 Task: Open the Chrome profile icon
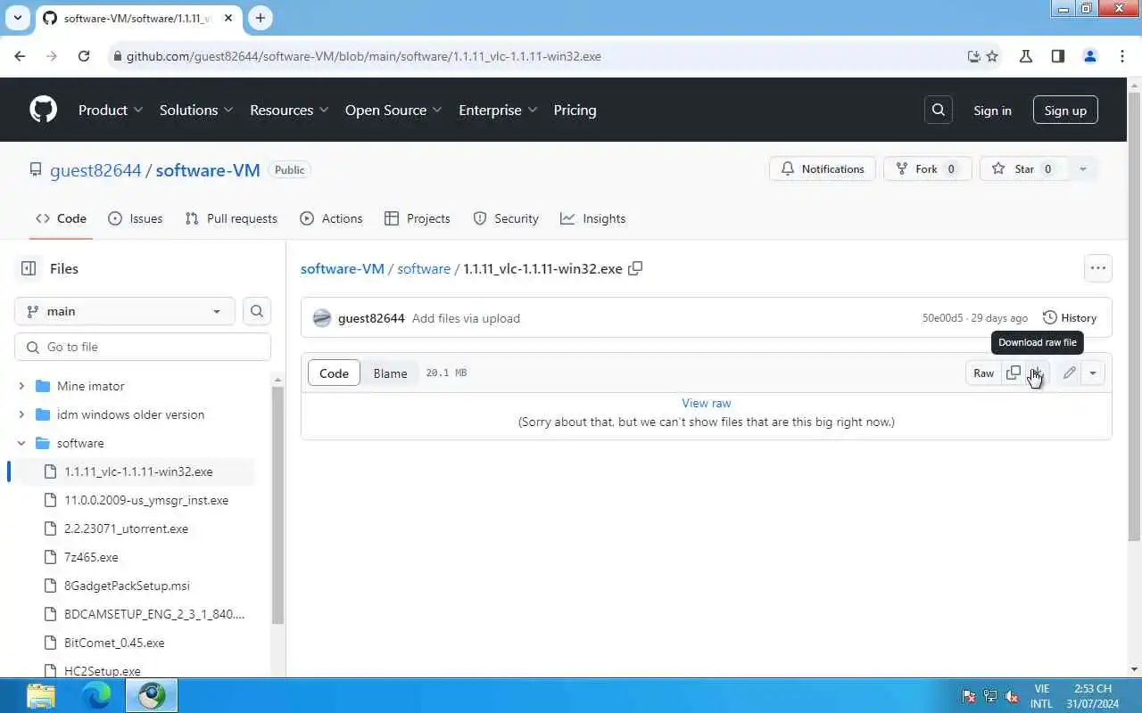(x=1089, y=56)
